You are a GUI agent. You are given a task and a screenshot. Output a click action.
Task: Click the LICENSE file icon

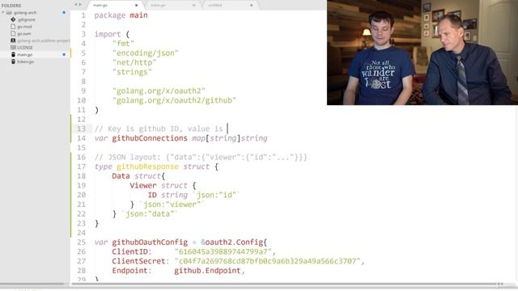pos(13,48)
